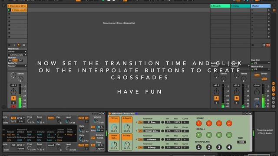The image size is (278, 156).
Task: Click Interpolate button 4
Action: 229,147
